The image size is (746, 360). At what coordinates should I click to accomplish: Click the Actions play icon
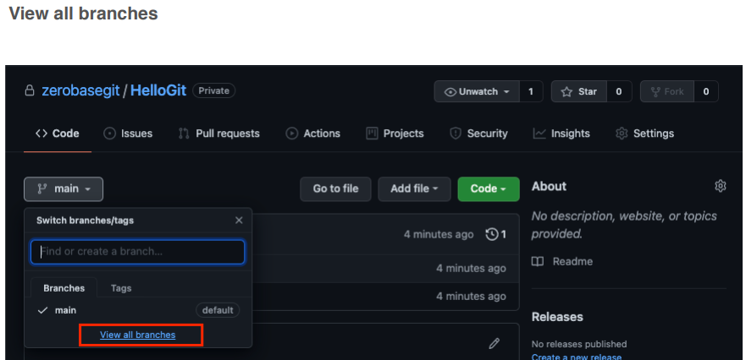tap(291, 134)
